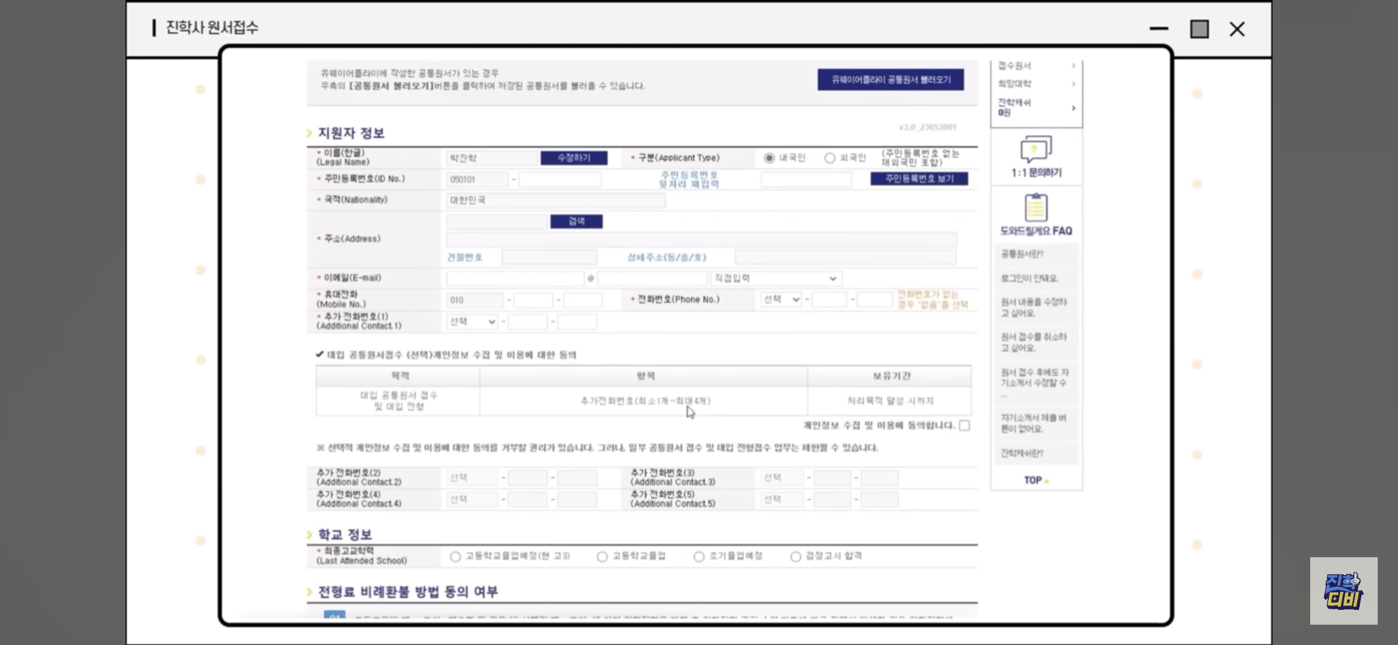Select the 내국인 radio button
The width and height of the screenshot is (1398, 645).
click(769, 158)
